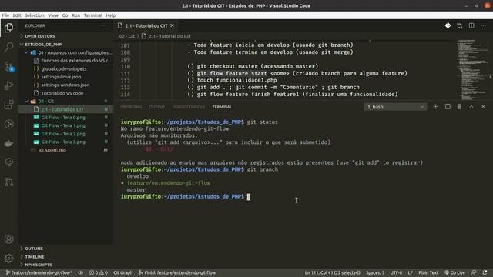Select the Terminal panel tab

pos(222,107)
